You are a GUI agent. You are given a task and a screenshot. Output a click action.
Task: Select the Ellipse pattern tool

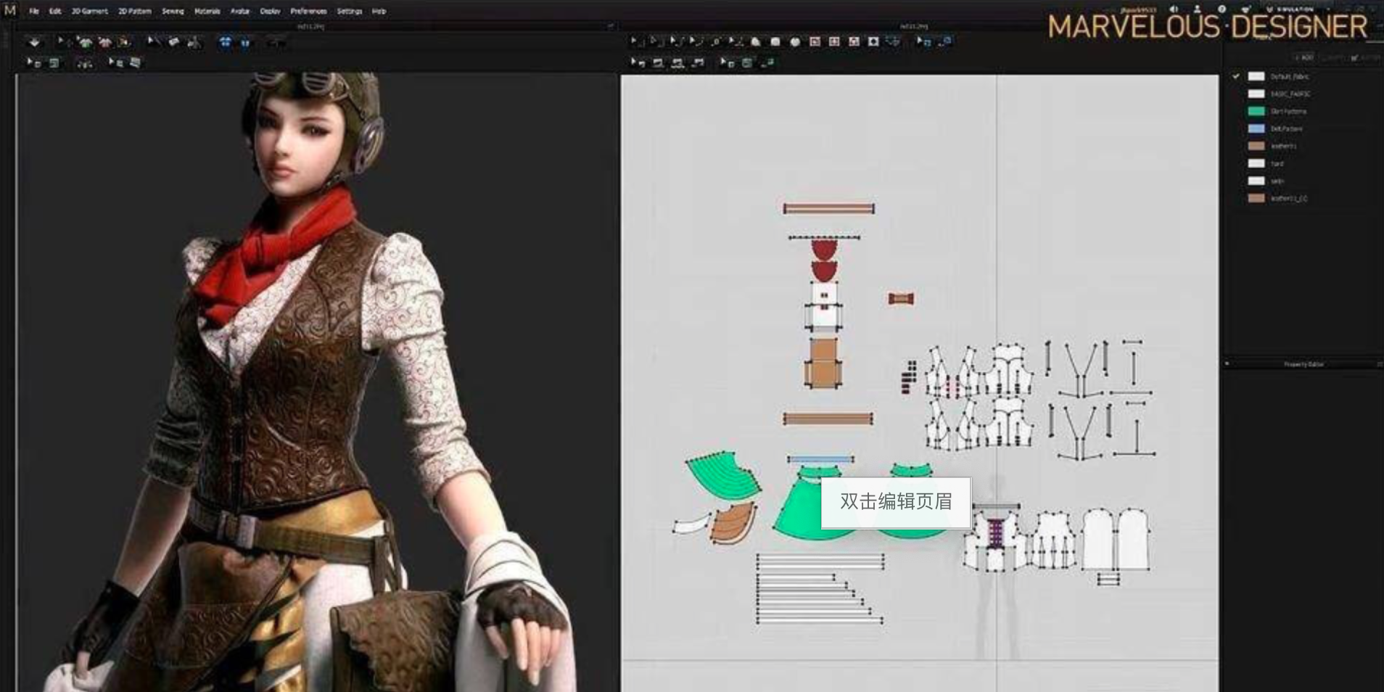(x=795, y=42)
